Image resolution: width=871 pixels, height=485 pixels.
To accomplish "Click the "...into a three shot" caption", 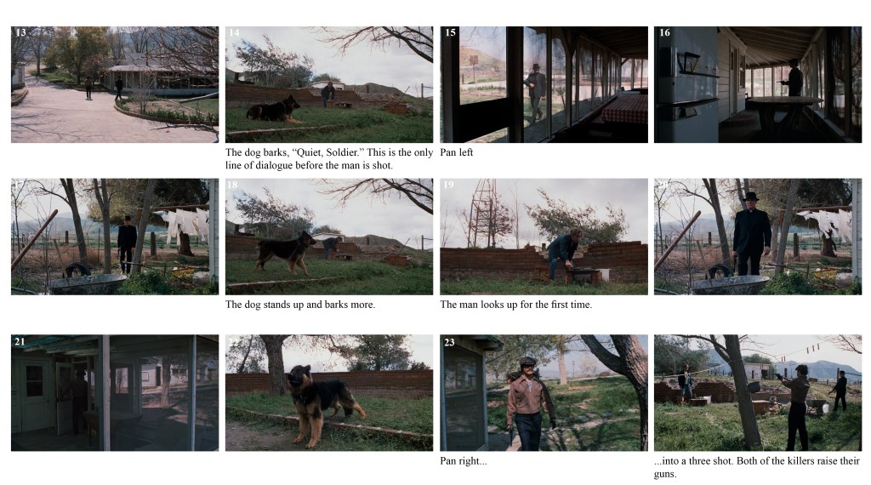I will click(x=756, y=467).
